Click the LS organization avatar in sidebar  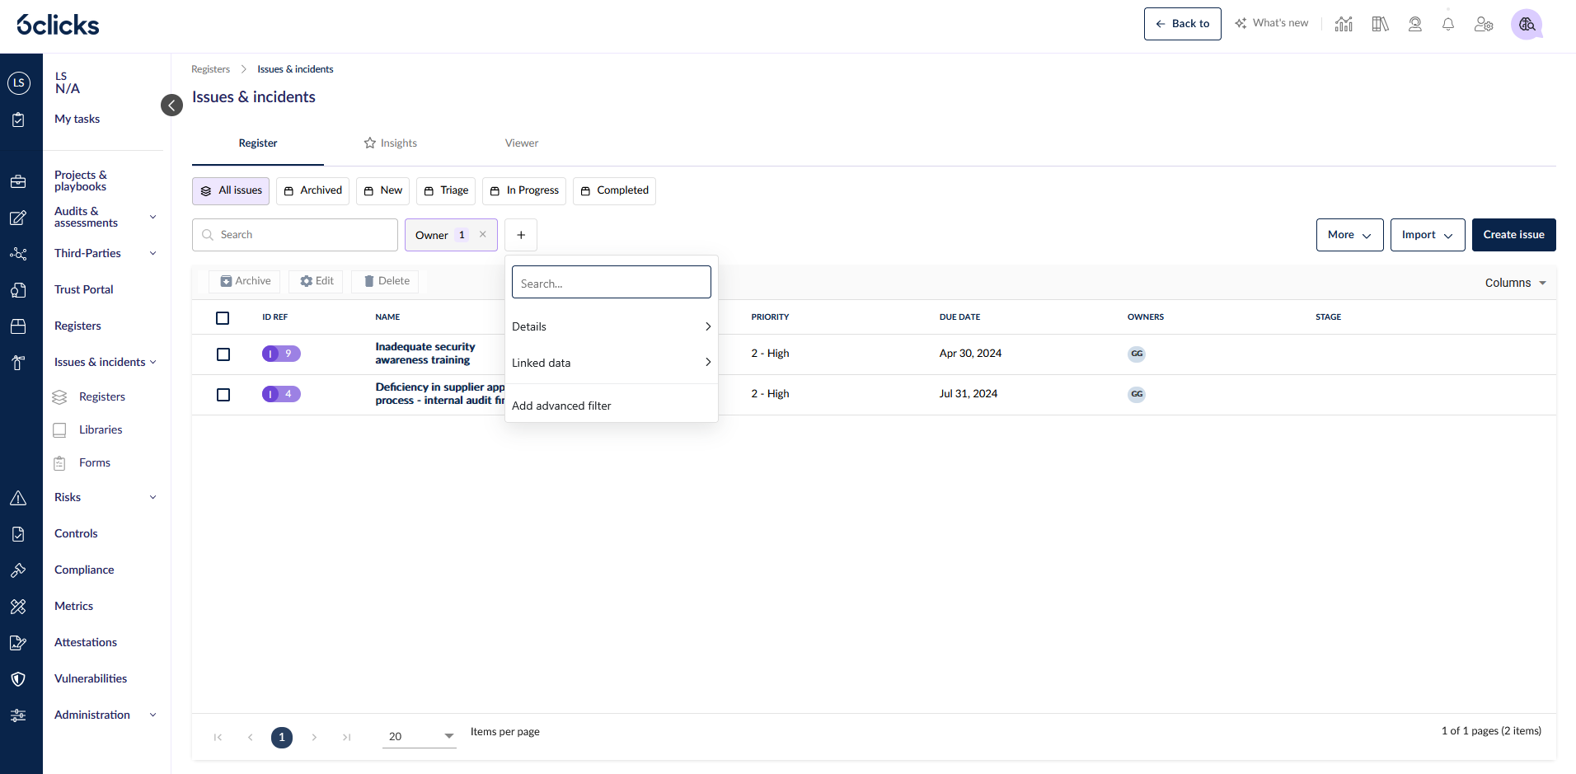pyautogui.click(x=19, y=82)
